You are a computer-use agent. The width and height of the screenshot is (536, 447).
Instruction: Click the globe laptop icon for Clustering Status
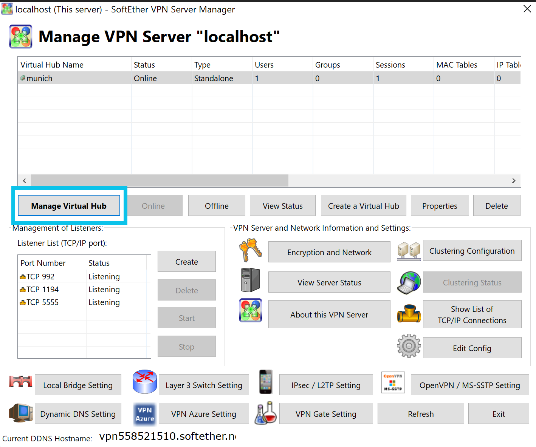coord(409,282)
